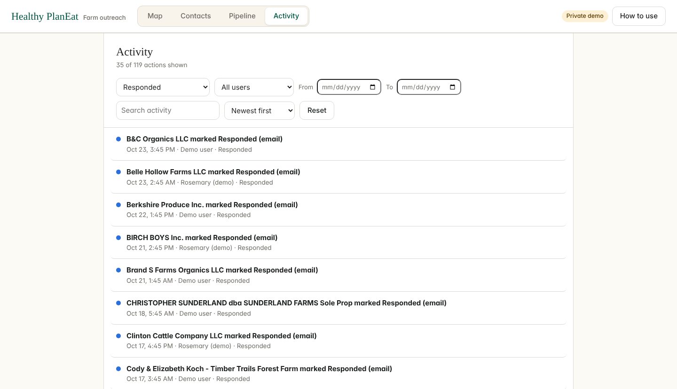Open the Responded action type dropdown

click(x=163, y=87)
